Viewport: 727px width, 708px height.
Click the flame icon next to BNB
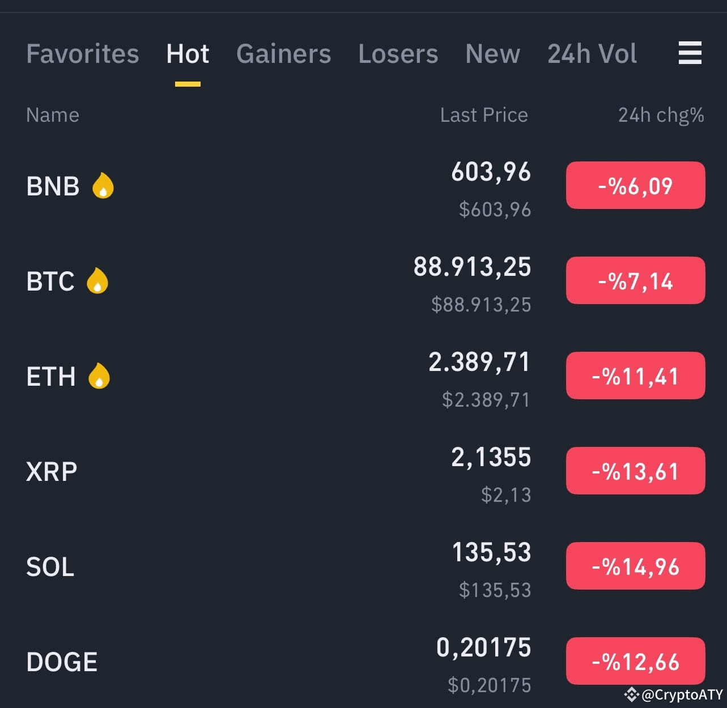point(103,185)
